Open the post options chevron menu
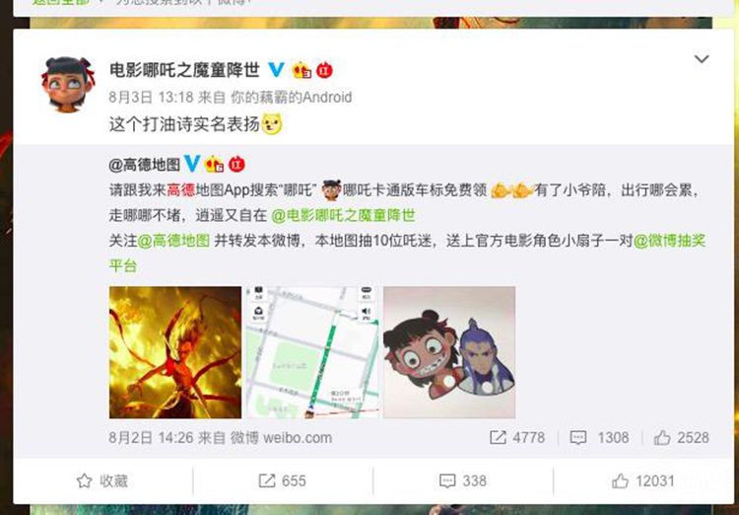The width and height of the screenshot is (739, 515). [x=702, y=59]
